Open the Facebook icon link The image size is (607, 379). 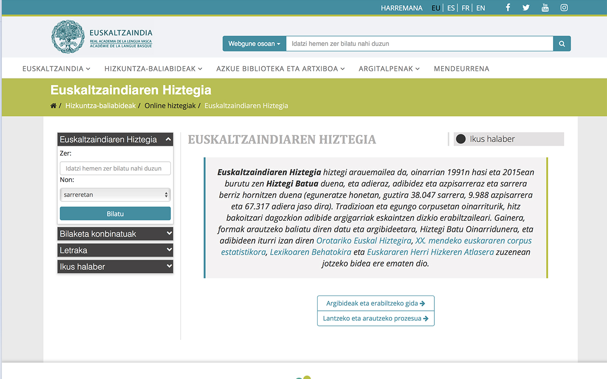pos(508,8)
